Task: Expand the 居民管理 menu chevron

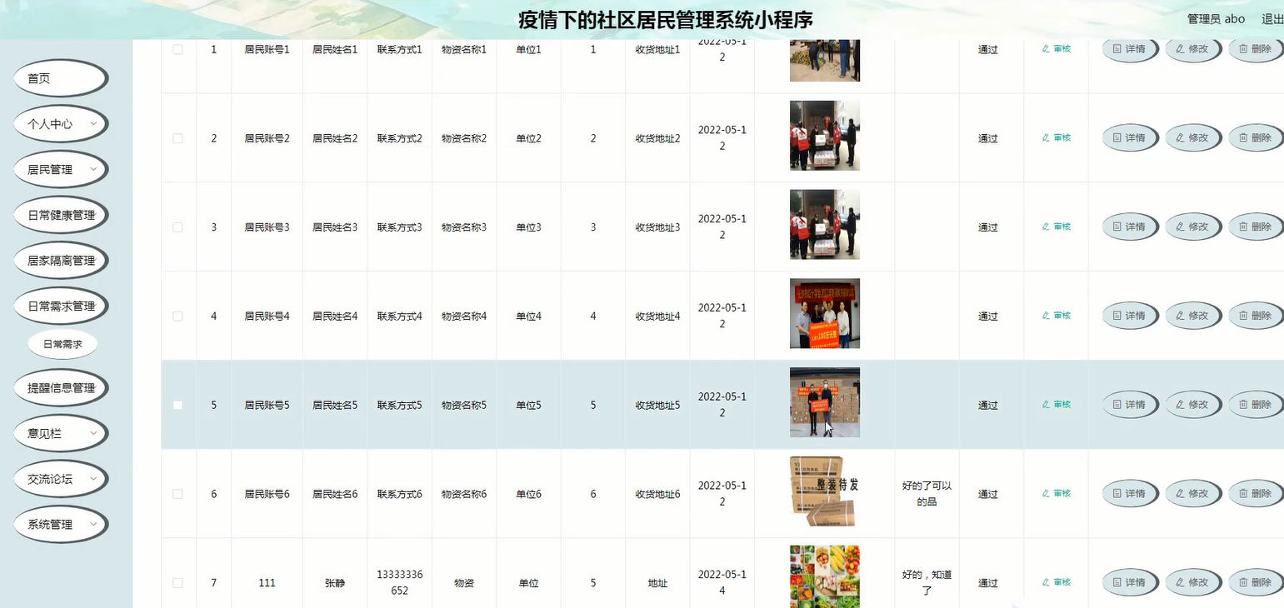Action: [93, 170]
